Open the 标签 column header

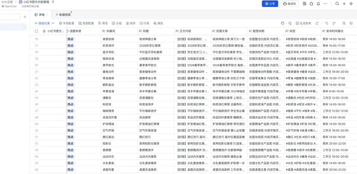[x=302, y=31]
